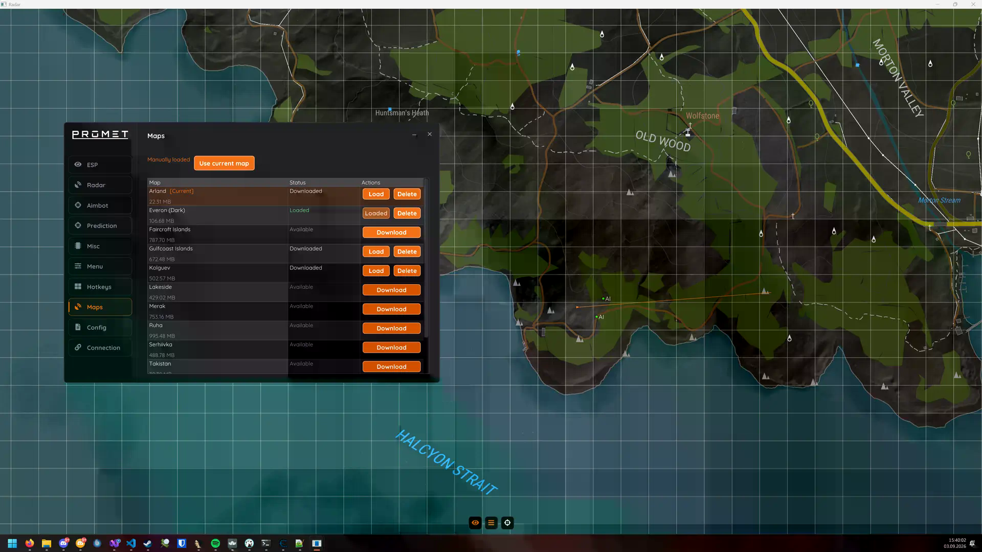Load the Gulfcoast Islands map
This screenshot has width=982, height=552.
point(376,251)
